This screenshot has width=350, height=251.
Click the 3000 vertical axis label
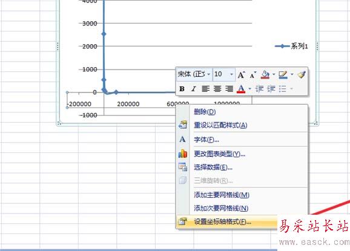click(90, 24)
